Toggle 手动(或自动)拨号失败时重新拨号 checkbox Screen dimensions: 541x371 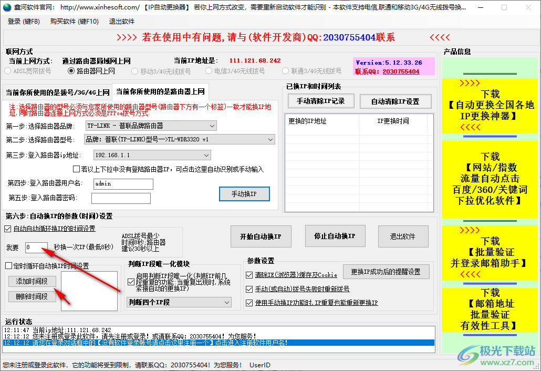(x=249, y=289)
